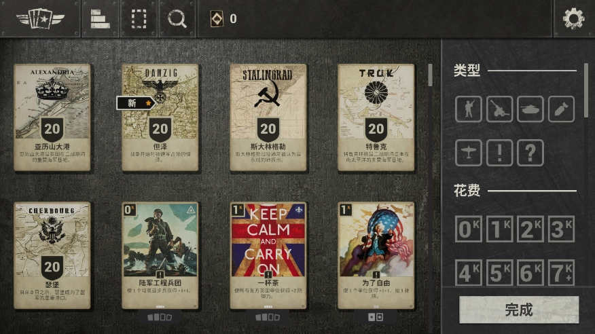
Task: Open settings with the gear icon
Action: 573,18
